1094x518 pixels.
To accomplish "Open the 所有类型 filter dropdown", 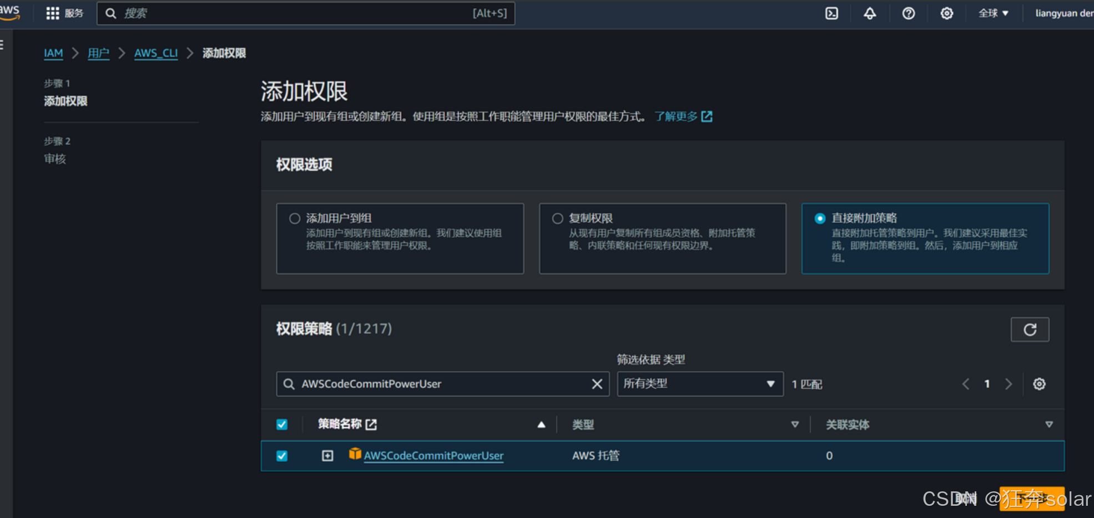I will point(700,384).
